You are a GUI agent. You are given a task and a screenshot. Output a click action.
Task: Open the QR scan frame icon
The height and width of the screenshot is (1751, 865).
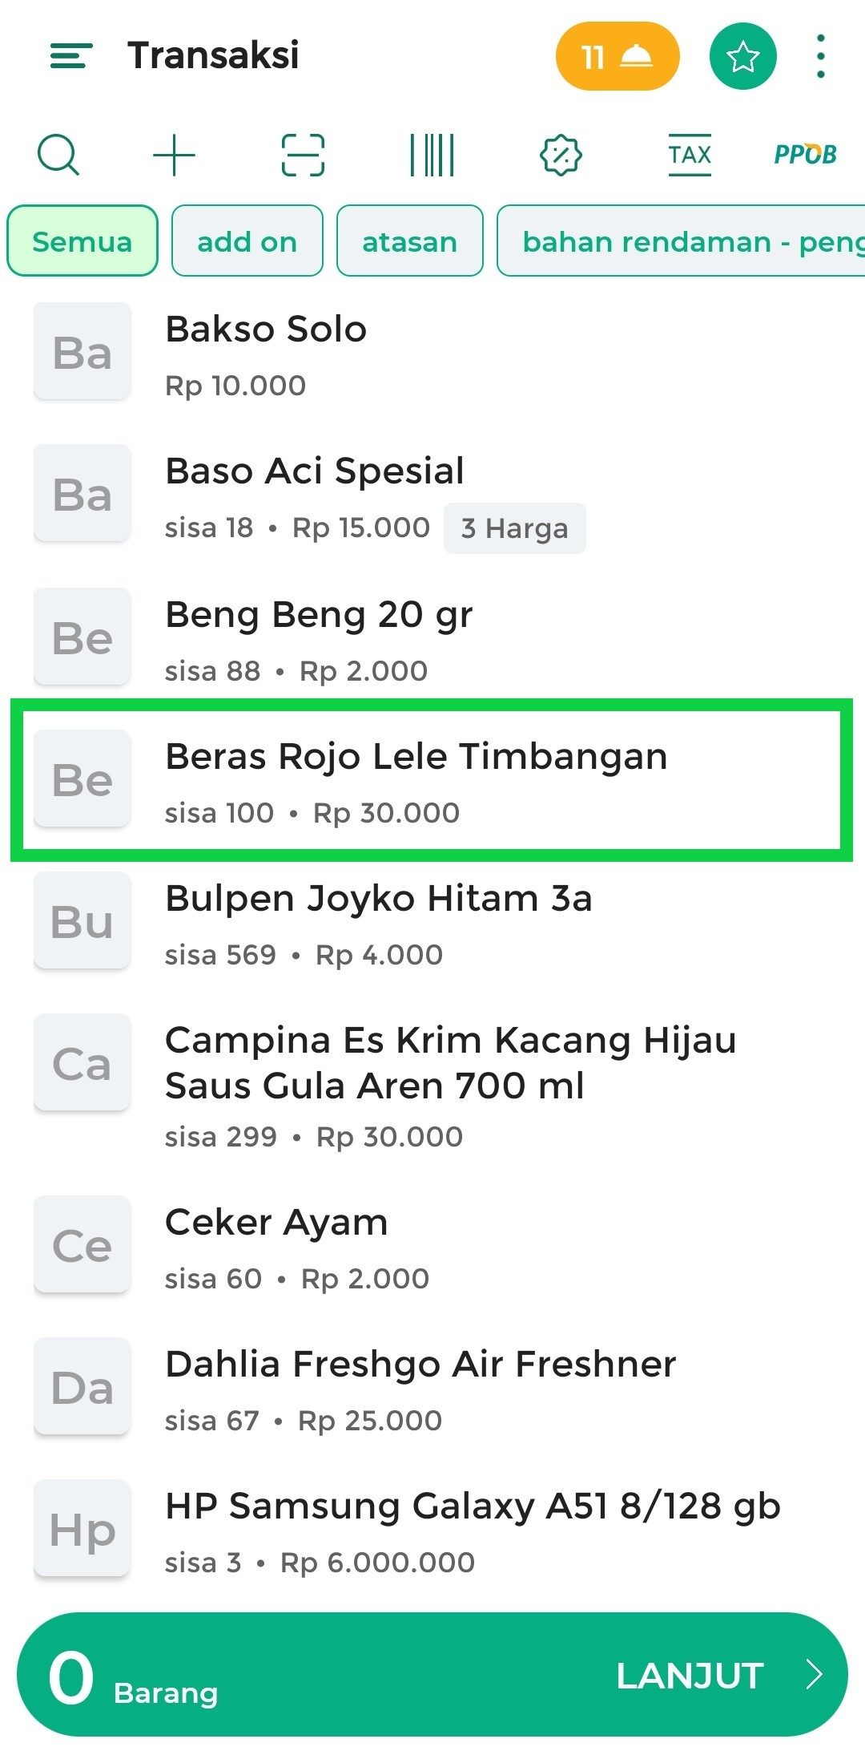[x=303, y=155]
